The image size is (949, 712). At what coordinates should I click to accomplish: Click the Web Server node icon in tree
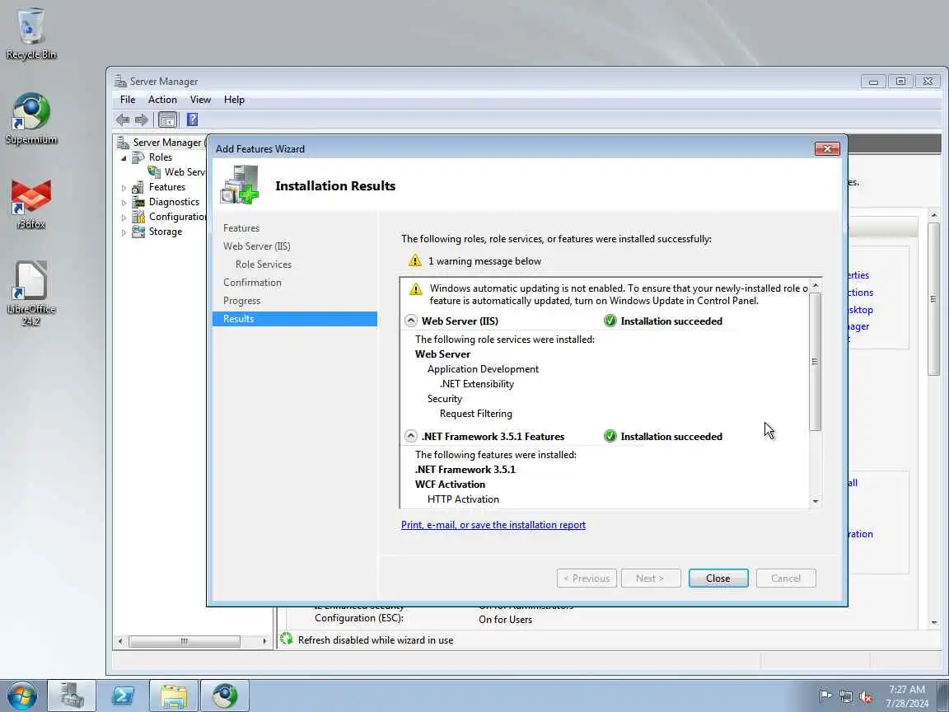pos(154,172)
